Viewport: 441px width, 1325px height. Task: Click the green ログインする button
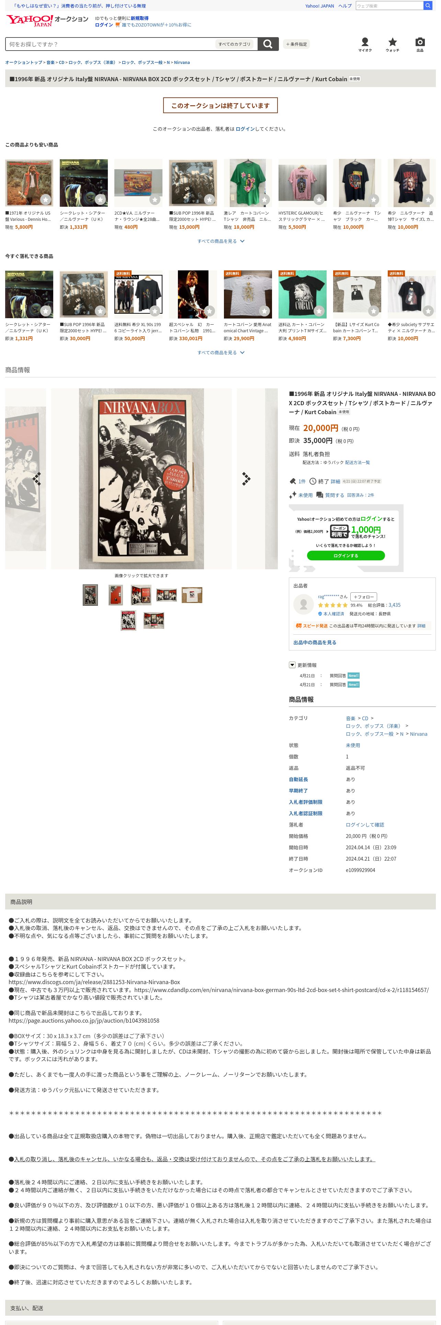tap(346, 556)
